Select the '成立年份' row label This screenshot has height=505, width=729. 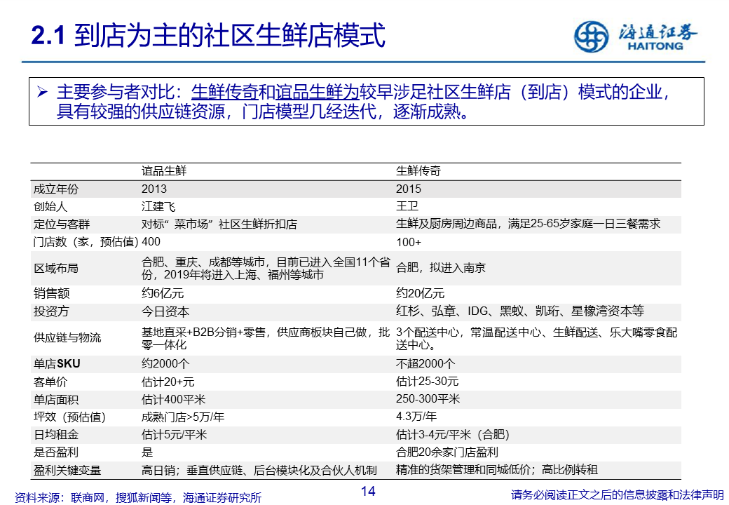[56, 189]
